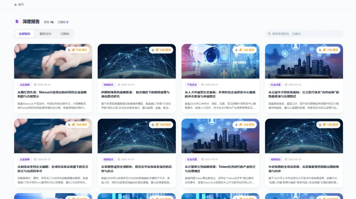Open the surveillance camera thumbnail of 产业安全 report
The height and width of the screenshot is (199, 356).
coord(220,61)
